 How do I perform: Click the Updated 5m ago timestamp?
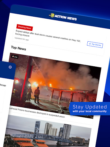pyautogui.click(x=22, y=39)
